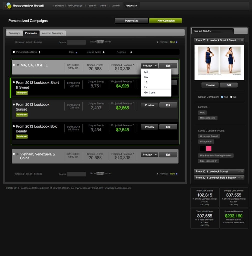The height and width of the screenshot is (256, 252).
Task: Open Save As in the top navigation
Action: [92, 6]
